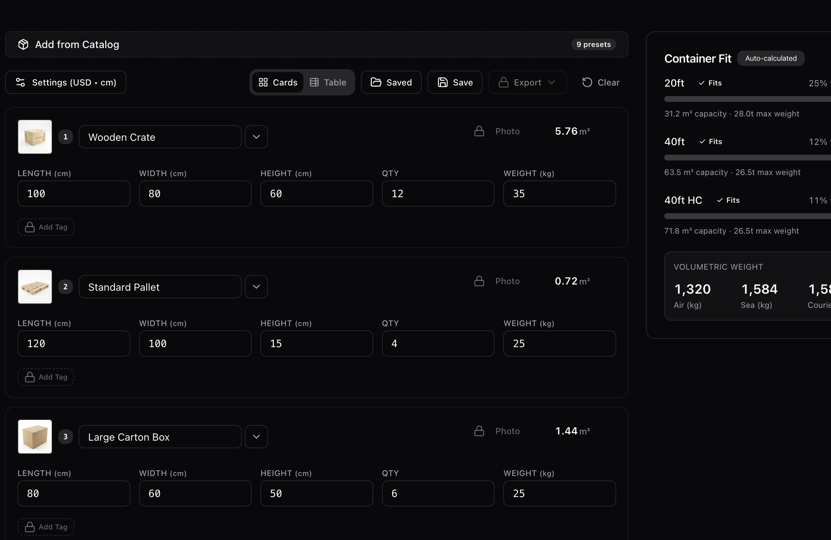The image size is (831, 540).
Task: Expand the Wooden Crate preset dropdown
Action: point(256,137)
